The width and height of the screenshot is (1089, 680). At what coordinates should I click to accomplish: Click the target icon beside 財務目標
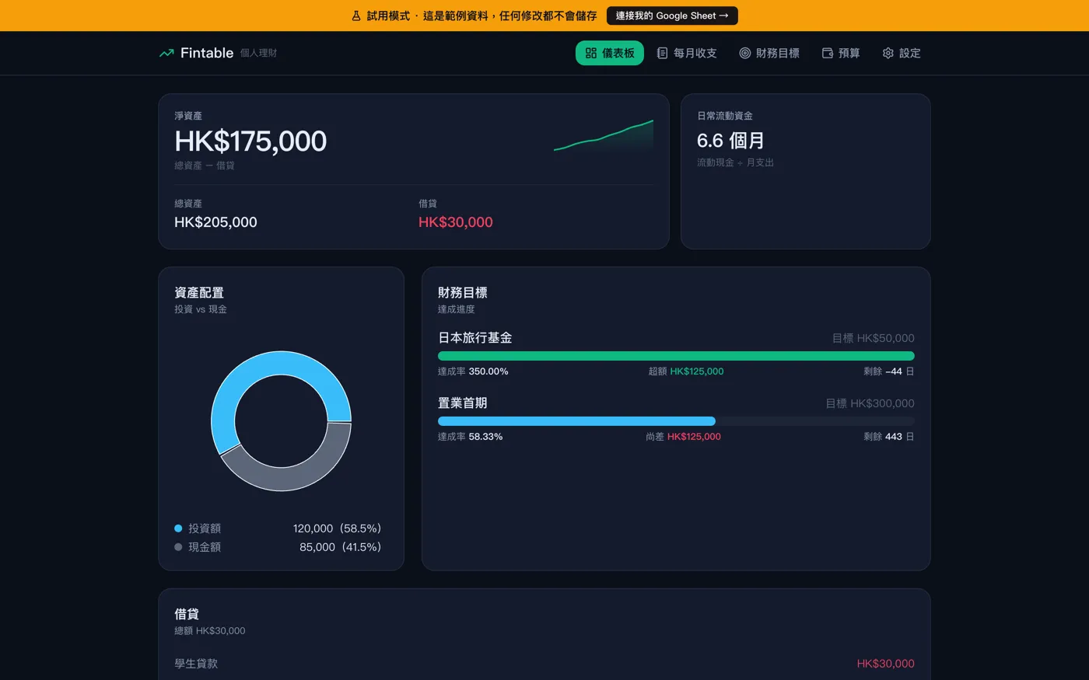pos(744,53)
